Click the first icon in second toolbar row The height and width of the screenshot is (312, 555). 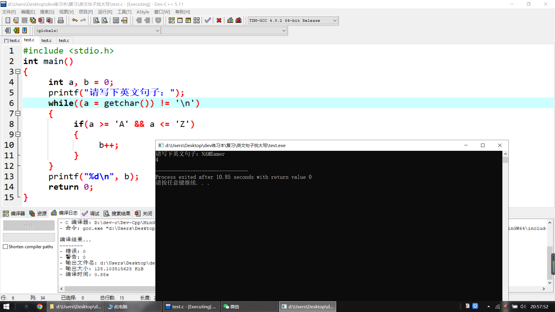pos(8,30)
